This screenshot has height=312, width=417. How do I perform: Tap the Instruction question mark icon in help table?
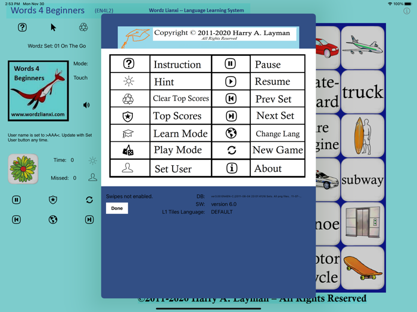click(x=129, y=64)
